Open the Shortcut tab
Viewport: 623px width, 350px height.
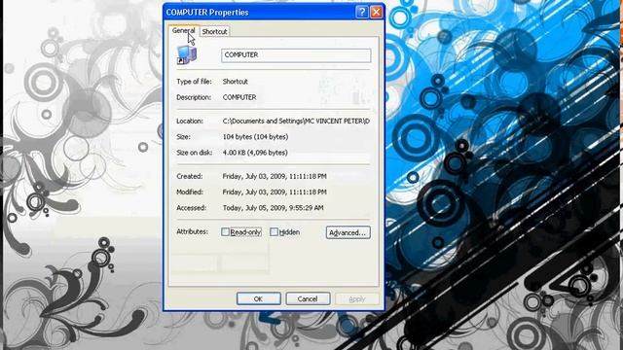[x=214, y=31]
